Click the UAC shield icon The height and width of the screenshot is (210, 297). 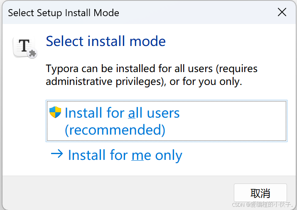55,112
